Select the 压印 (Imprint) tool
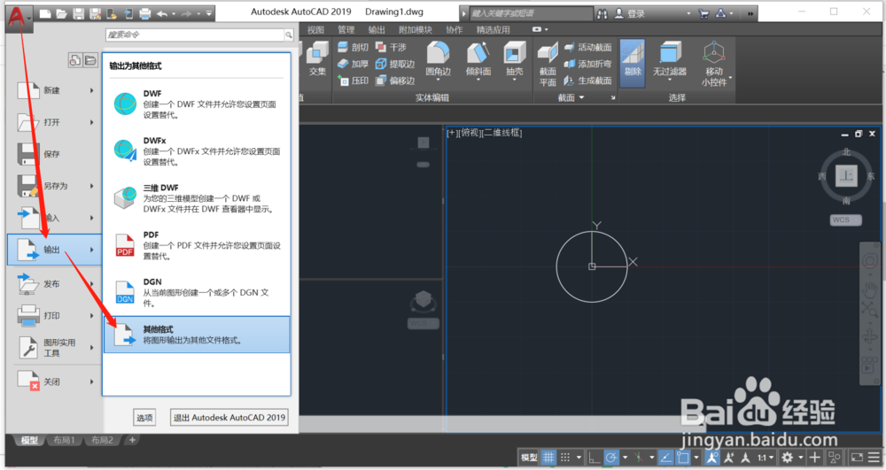This screenshot has height=470, width=886. pyautogui.click(x=353, y=81)
